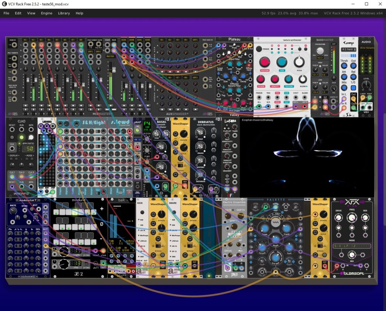Toggle the blue 1/0 bypass on Comp

coord(353,88)
